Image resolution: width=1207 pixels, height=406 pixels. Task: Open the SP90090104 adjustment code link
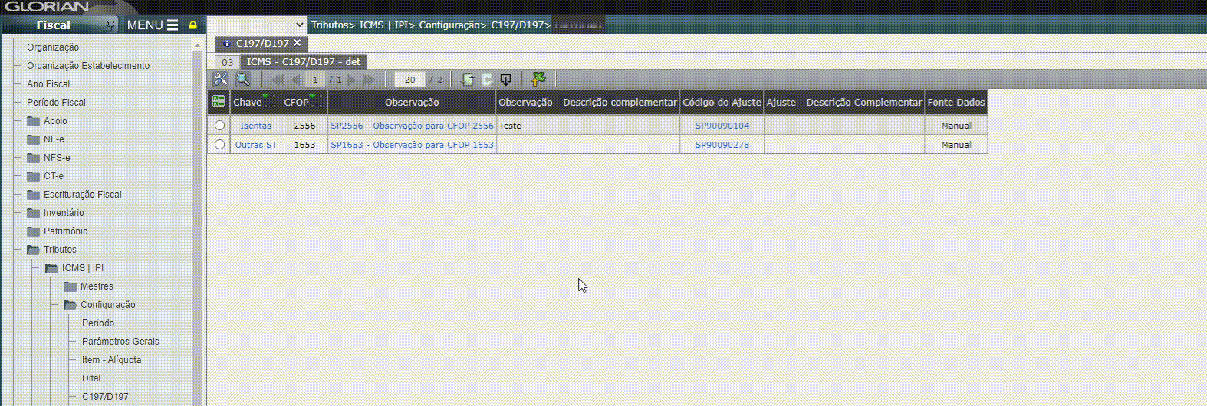[x=722, y=126]
